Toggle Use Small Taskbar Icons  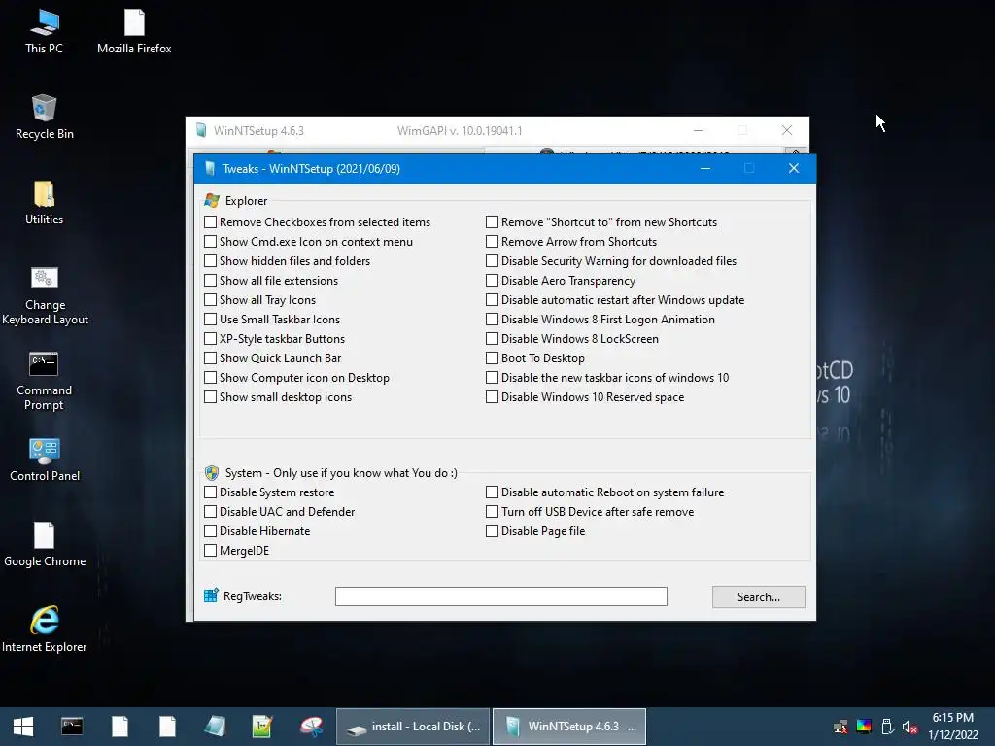click(210, 319)
